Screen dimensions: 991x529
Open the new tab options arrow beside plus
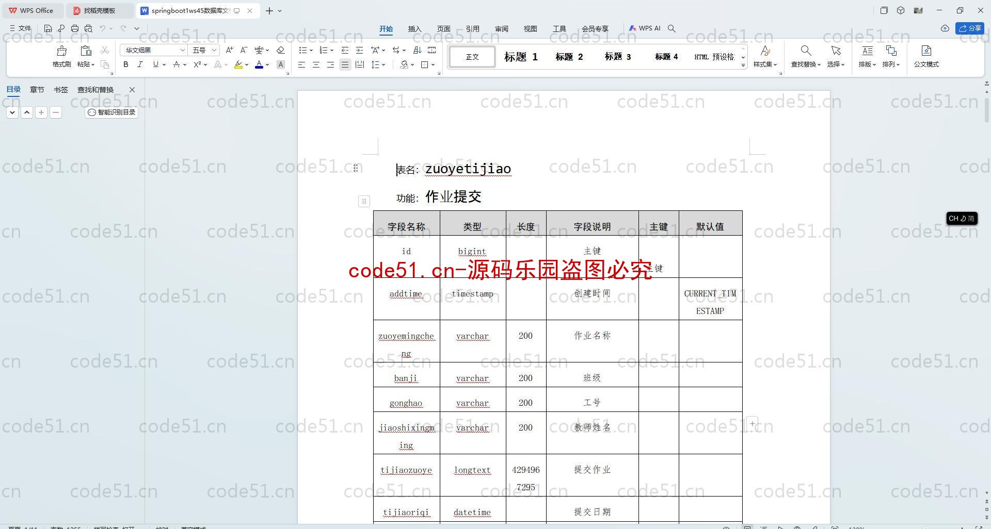(x=280, y=10)
